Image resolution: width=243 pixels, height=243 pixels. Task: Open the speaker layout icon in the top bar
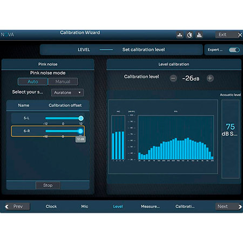point(180,35)
